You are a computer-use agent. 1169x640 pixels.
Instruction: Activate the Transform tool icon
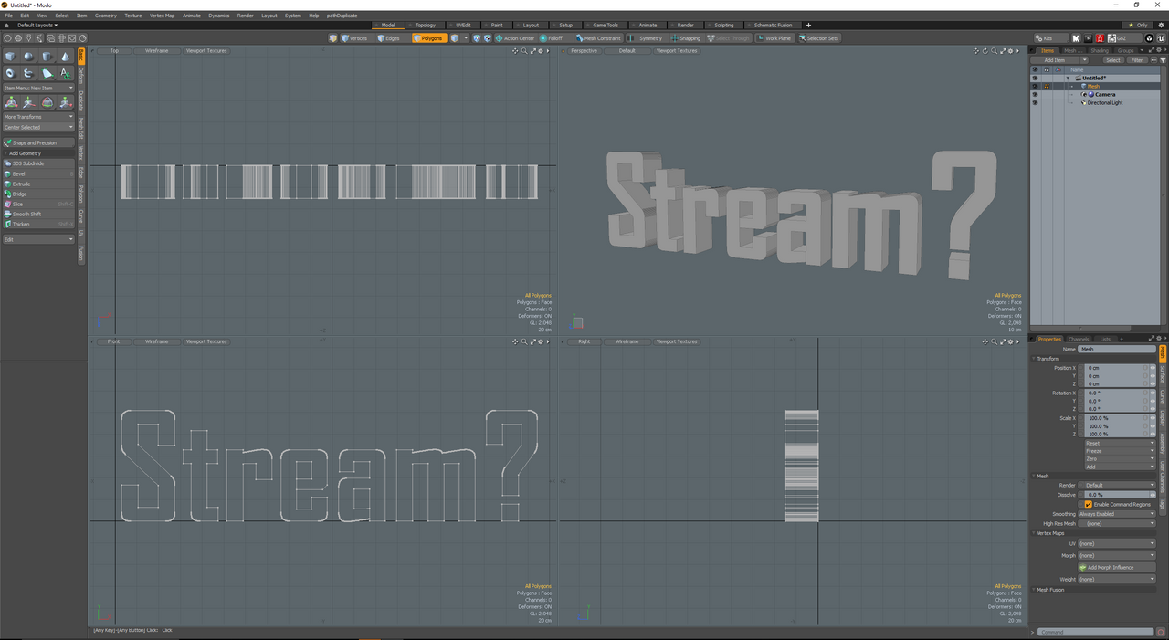pyautogui.click(x=11, y=102)
